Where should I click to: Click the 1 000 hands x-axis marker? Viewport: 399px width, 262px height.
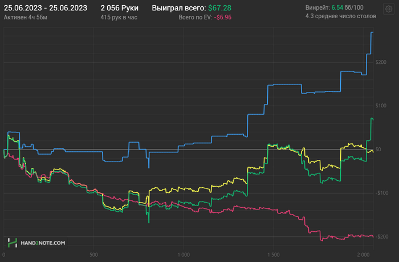click(x=184, y=255)
